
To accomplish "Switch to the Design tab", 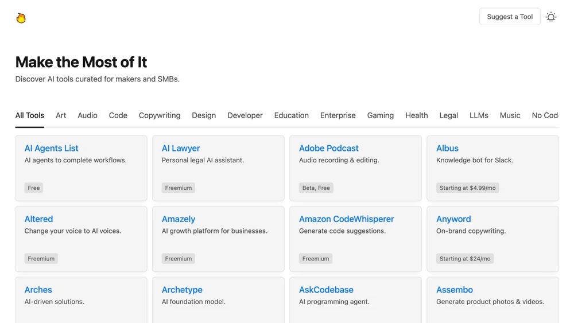I will pos(204,115).
